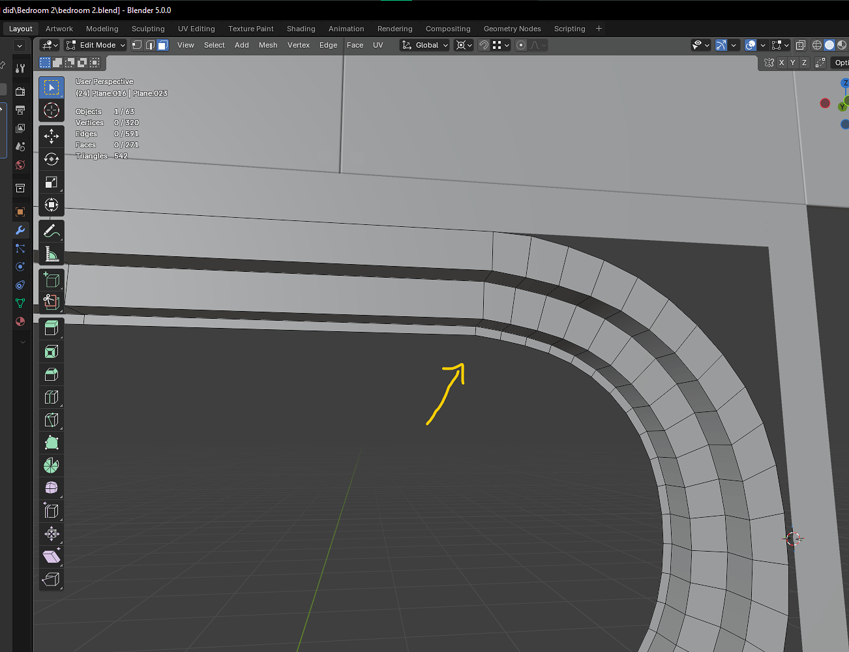
Task: Choose the Poly Build tool
Action: coord(52,443)
